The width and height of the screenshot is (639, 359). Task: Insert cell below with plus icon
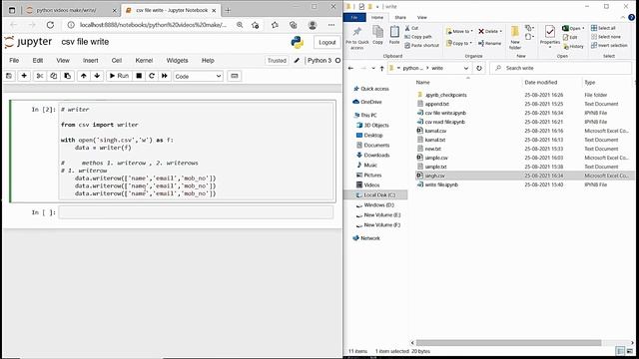tap(24, 76)
